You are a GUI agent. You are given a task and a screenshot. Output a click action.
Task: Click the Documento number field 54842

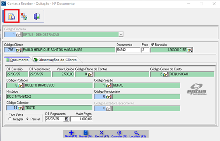tap(128, 50)
